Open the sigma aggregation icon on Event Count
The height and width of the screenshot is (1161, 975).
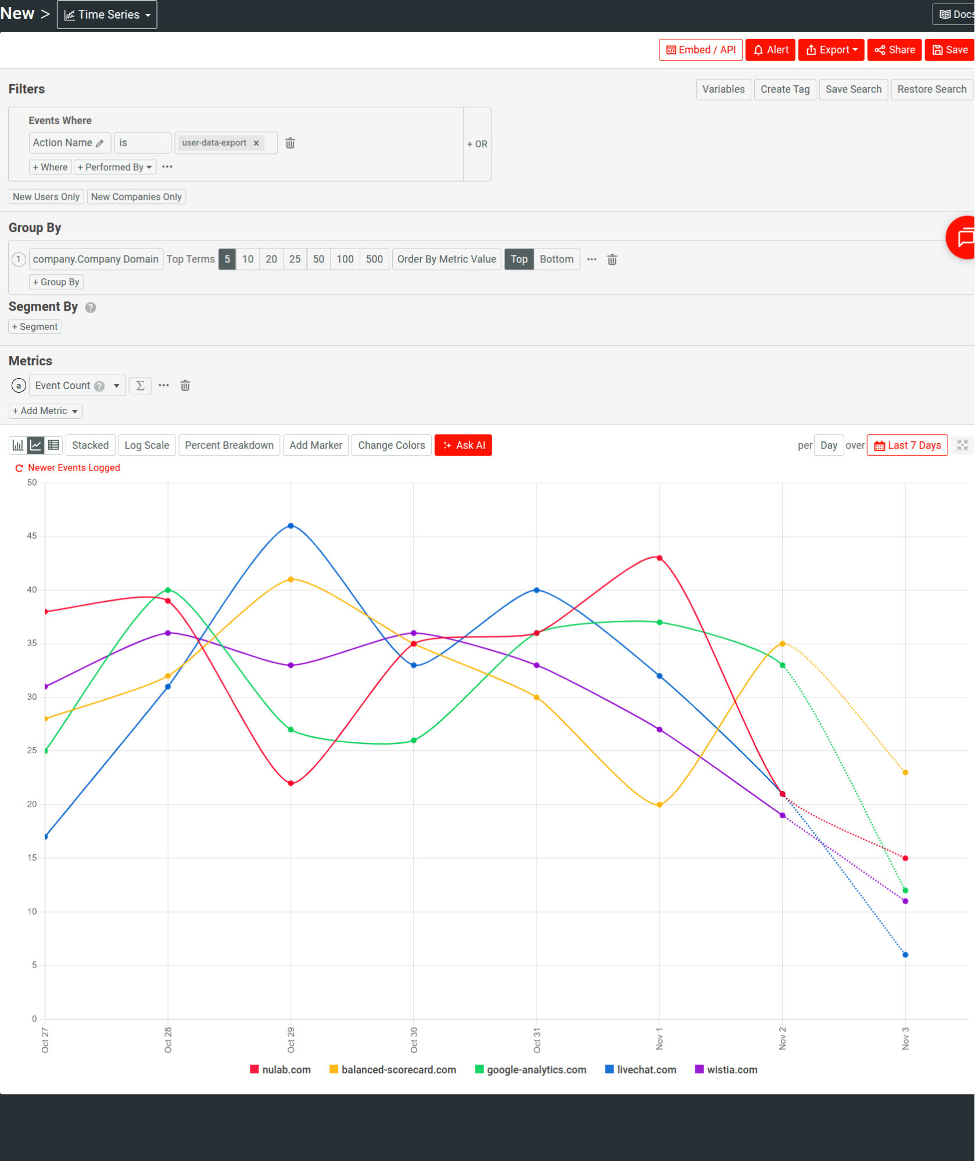pyautogui.click(x=139, y=385)
